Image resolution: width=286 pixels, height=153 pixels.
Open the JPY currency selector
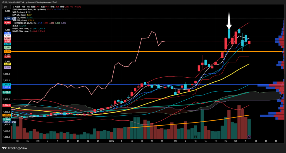[x=5, y=7]
